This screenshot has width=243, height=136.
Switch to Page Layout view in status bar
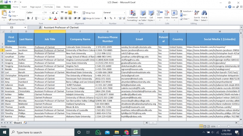pyautogui.click(x=205, y=126)
